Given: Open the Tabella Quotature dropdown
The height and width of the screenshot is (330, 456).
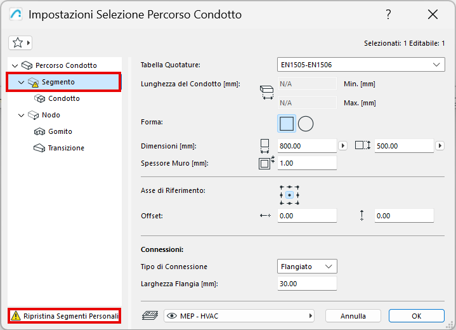Looking at the screenshot, I should point(361,65).
